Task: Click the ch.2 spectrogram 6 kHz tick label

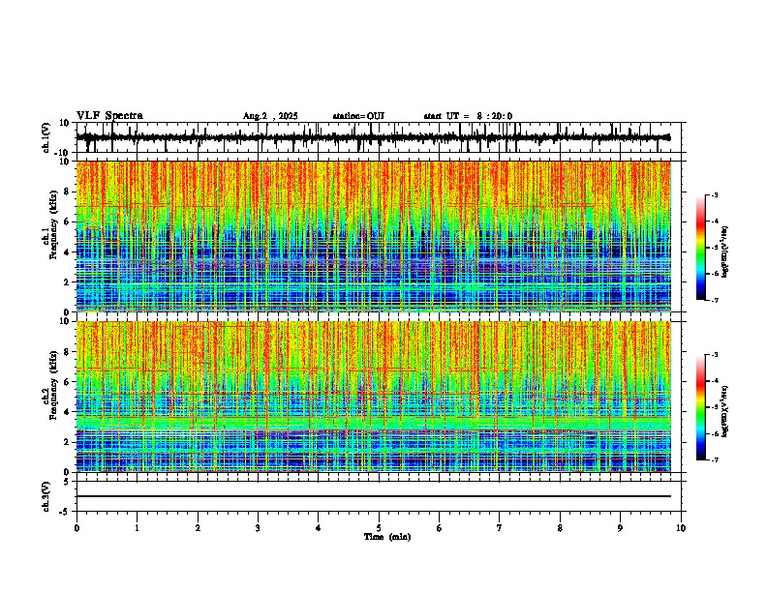Action: point(68,382)
